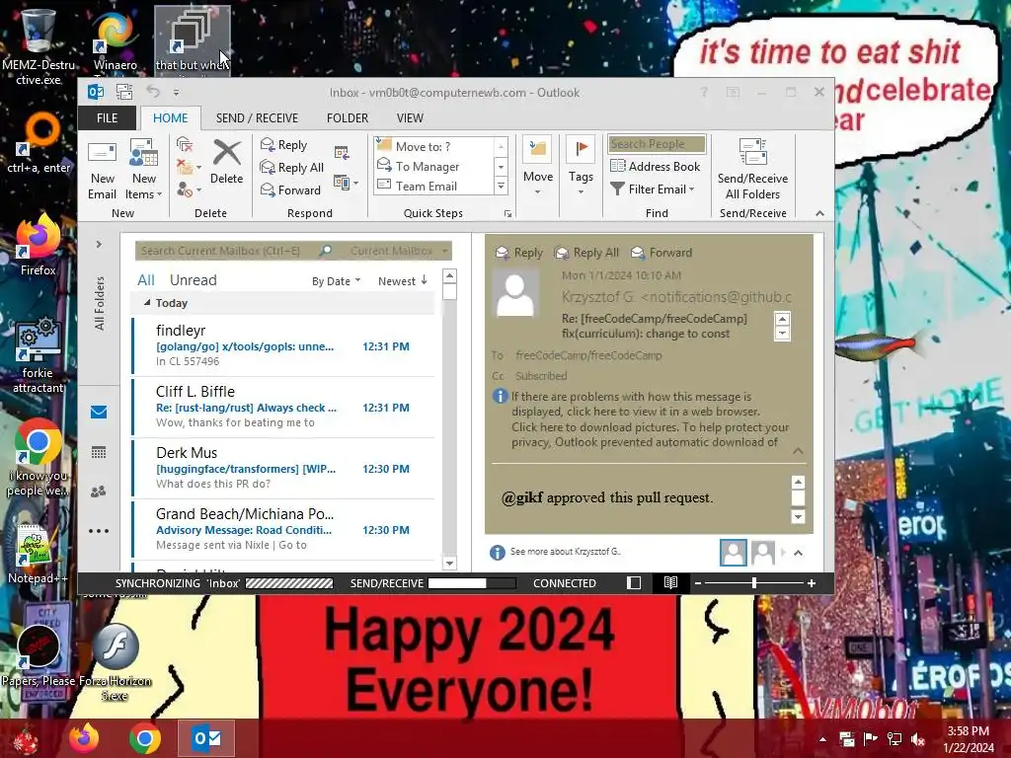Switch to Reading view in status bar
Viewport: 1011px width, 758px height.
pyautogui.click(x=670, y=582)
